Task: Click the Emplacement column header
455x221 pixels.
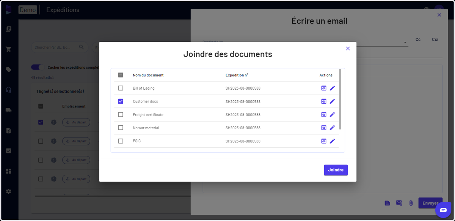Action: [74, 106]
